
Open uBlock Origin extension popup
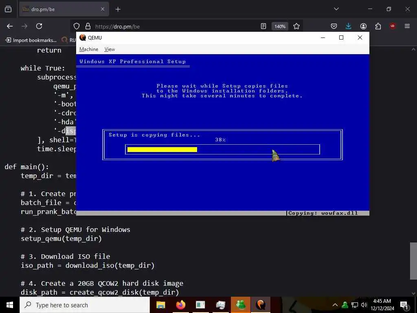click(393, 26)
